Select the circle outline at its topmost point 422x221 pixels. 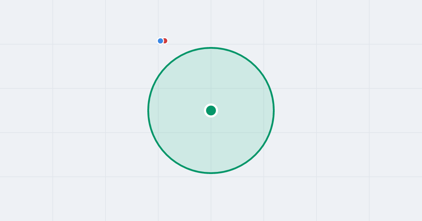(211, 48)
